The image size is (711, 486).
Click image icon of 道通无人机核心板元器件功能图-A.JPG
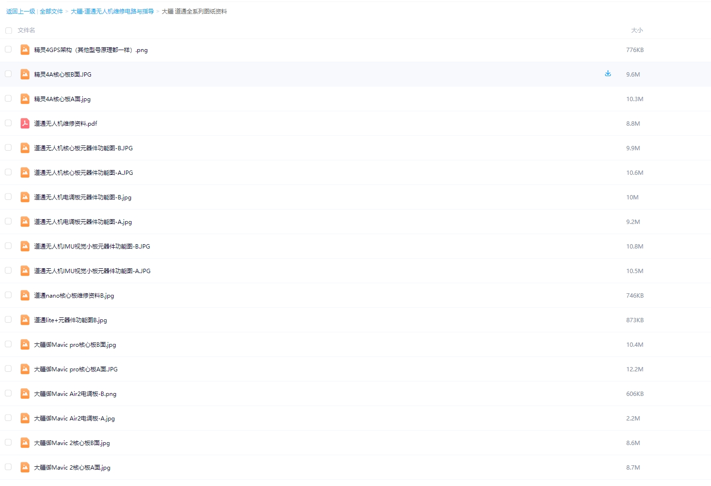pyautogui.click(x=25, y=172)
